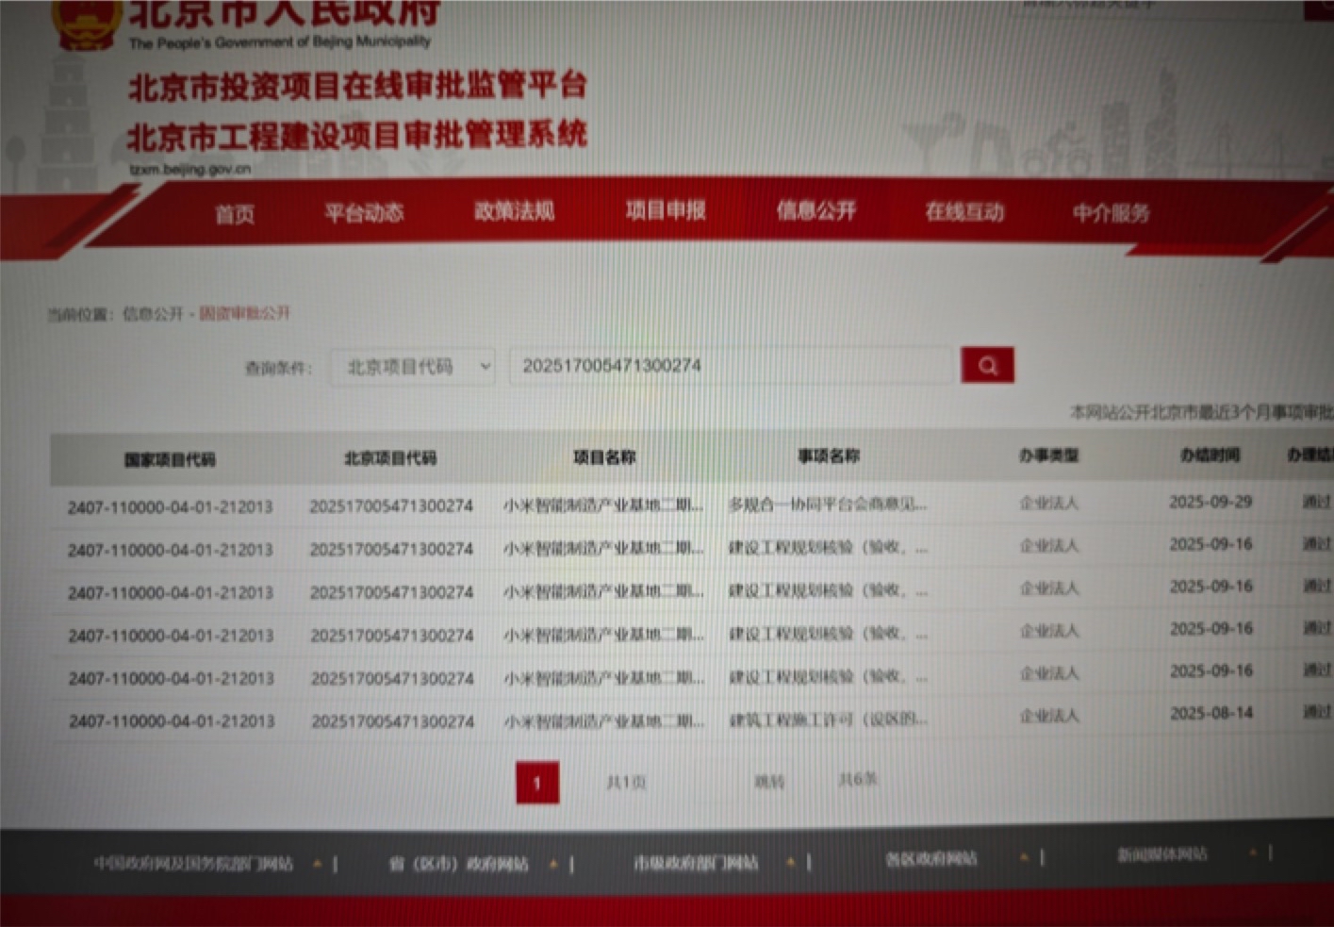Screen dimensions: 1334x927
Task: Open 信息公开 in the navigation bar
Action: 816,210
